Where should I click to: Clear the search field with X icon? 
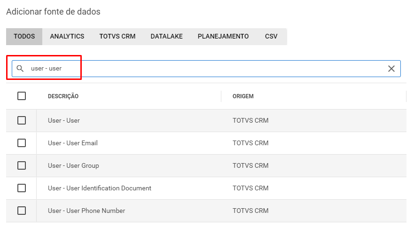pos(391,69)
